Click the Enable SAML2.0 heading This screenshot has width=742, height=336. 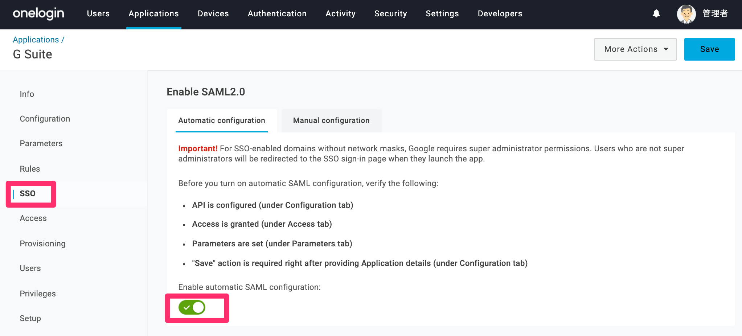pos(206,92)
